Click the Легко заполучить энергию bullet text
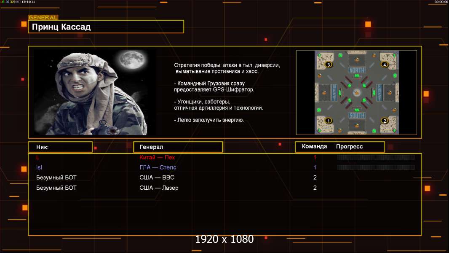This screenshot has width=449, height=253. (x=209, y=120)
